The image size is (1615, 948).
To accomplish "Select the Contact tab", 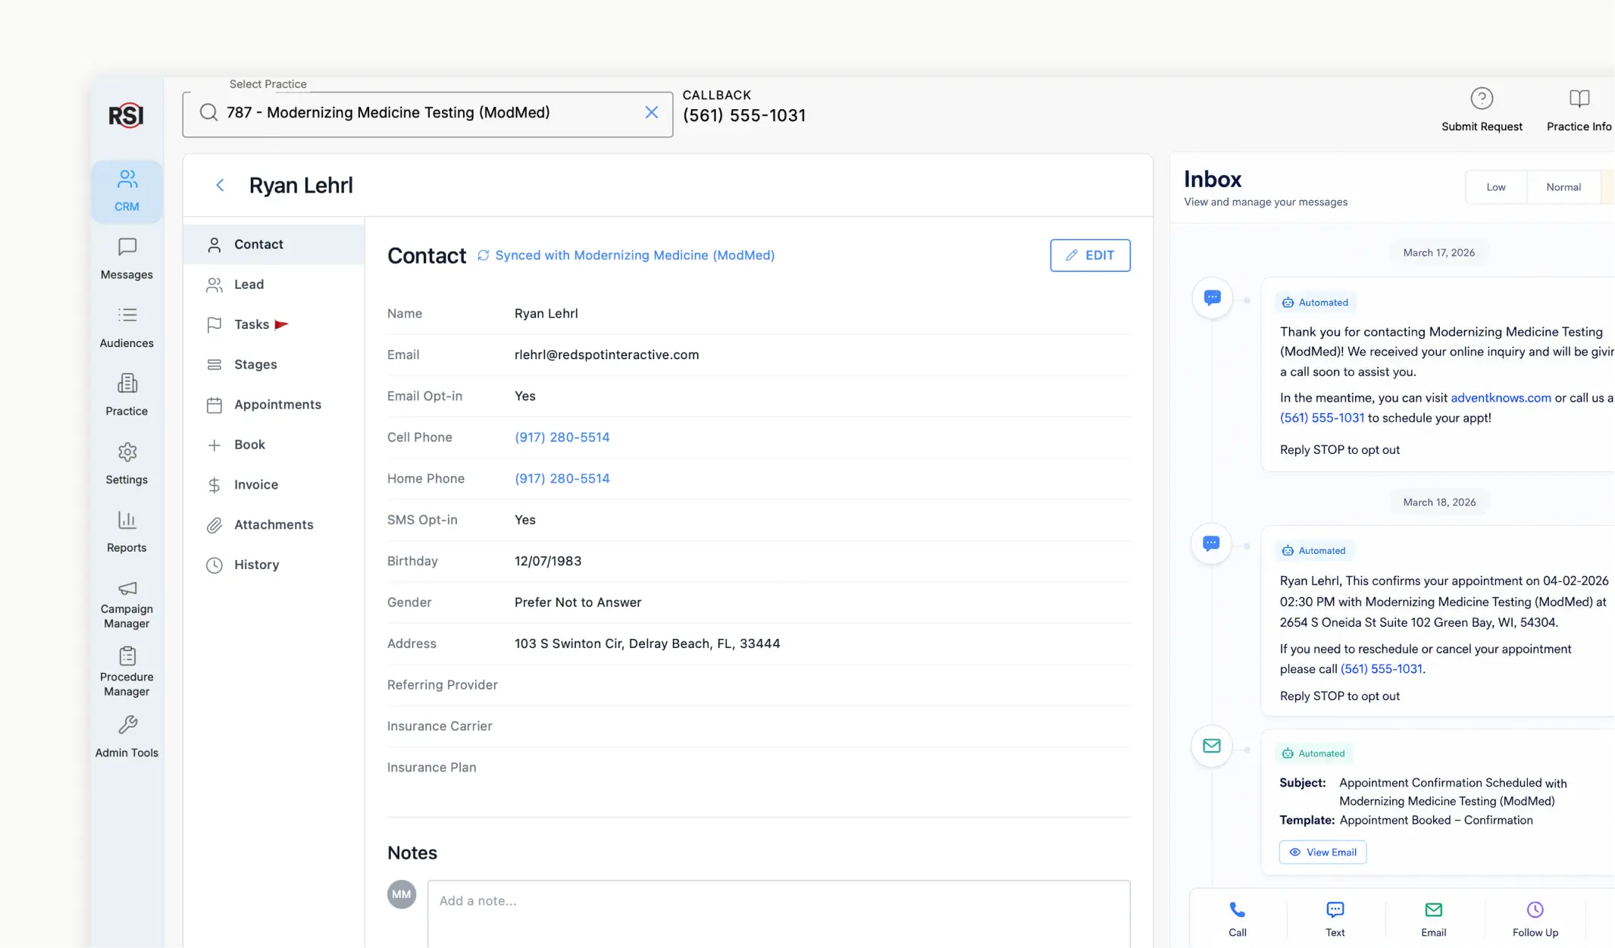I will coord(274,244).
